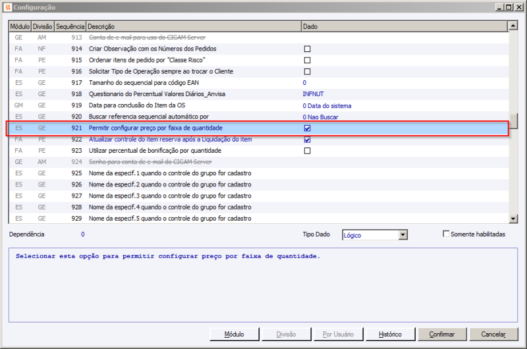This screenshot has width=527, height=349.
Task: Select 'Nome da especif.5 quando o controle' row
Action: pos(258,219)
